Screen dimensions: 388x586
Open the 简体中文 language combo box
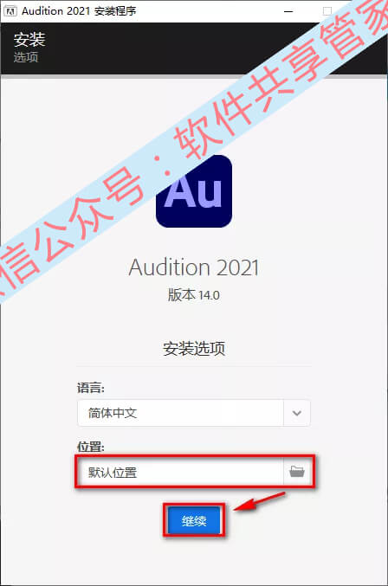point(194,413)
